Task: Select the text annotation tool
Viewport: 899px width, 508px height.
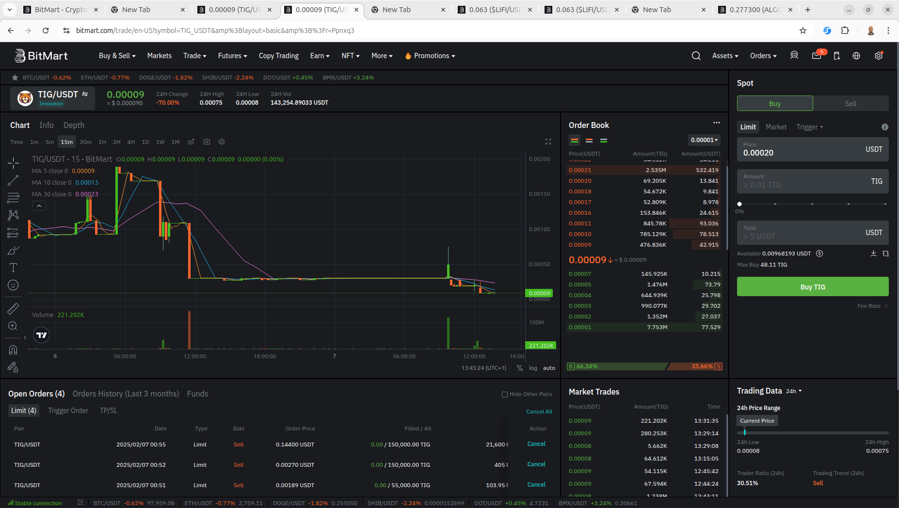Action: pos(13,268)
